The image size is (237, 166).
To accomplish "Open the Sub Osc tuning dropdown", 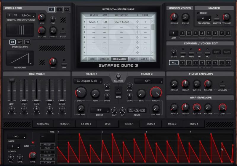I will pos(28,15).
